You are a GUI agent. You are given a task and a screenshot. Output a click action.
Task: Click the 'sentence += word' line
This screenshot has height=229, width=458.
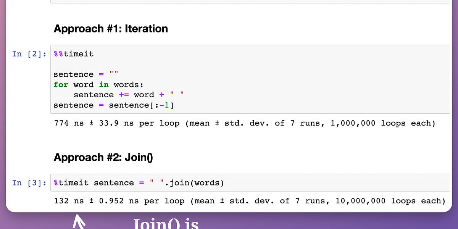[114, 95]
